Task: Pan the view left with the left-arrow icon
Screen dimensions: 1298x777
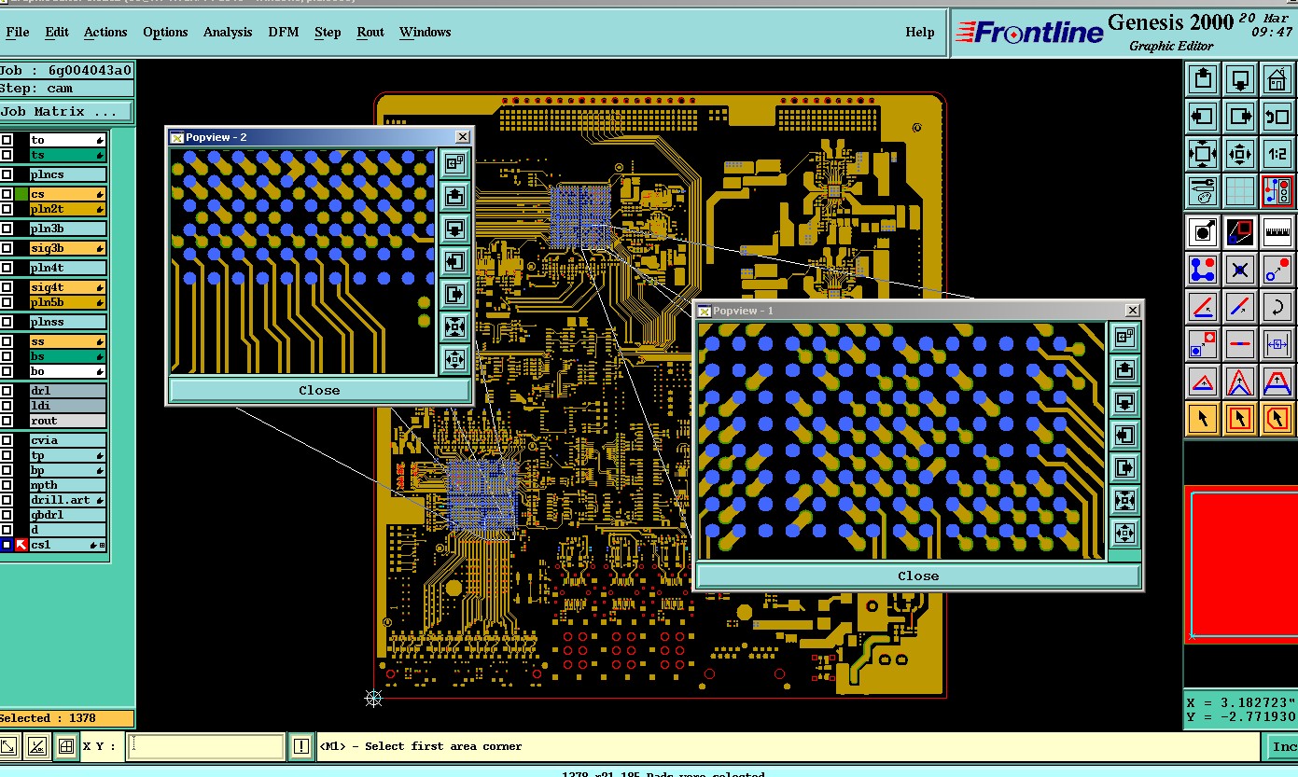Action: [1203, 117]
